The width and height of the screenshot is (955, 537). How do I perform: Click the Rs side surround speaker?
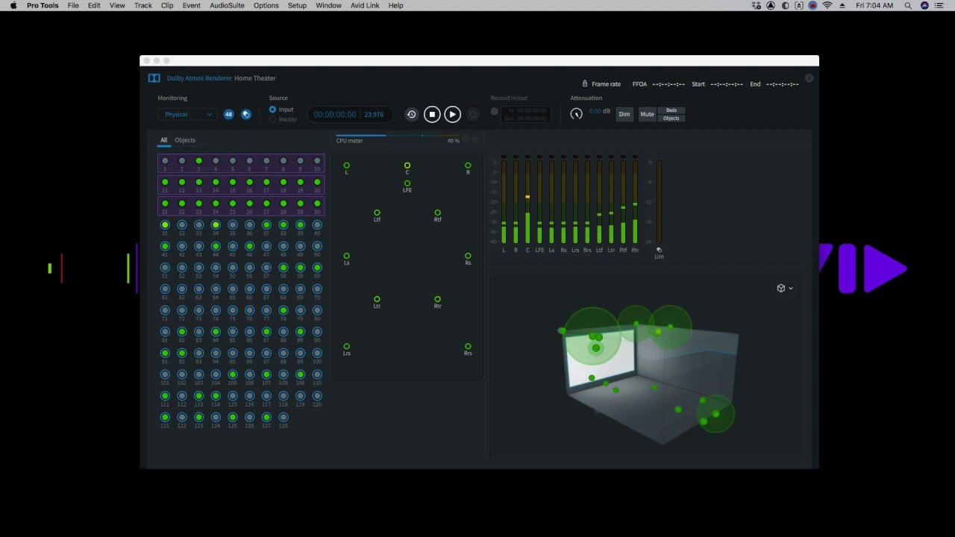[x=468, y=256]
